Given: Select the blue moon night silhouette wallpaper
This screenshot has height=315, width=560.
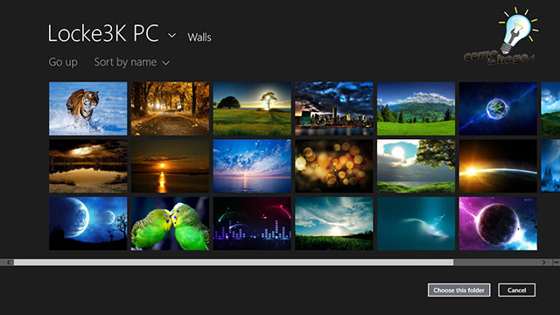Looking at the screenshot, I should [x=87, y=224].
